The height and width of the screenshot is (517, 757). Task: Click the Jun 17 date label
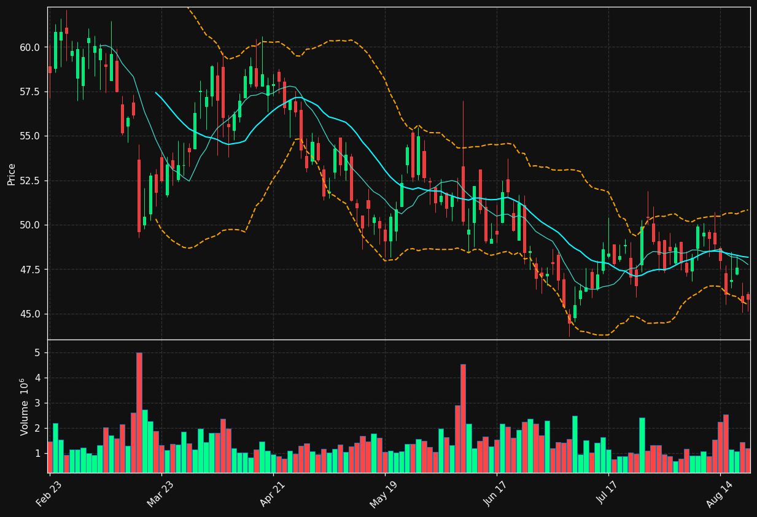[495, 494]
